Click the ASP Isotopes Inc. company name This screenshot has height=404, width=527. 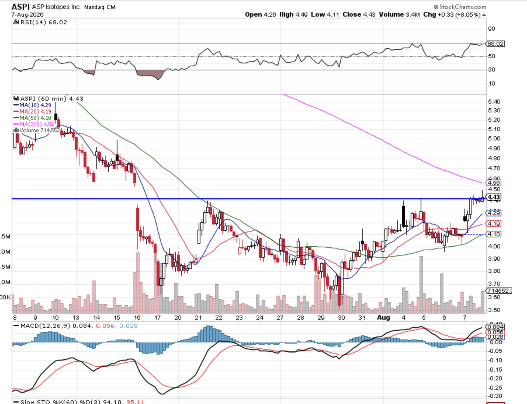pyautogui.click(x=56, y=7)
